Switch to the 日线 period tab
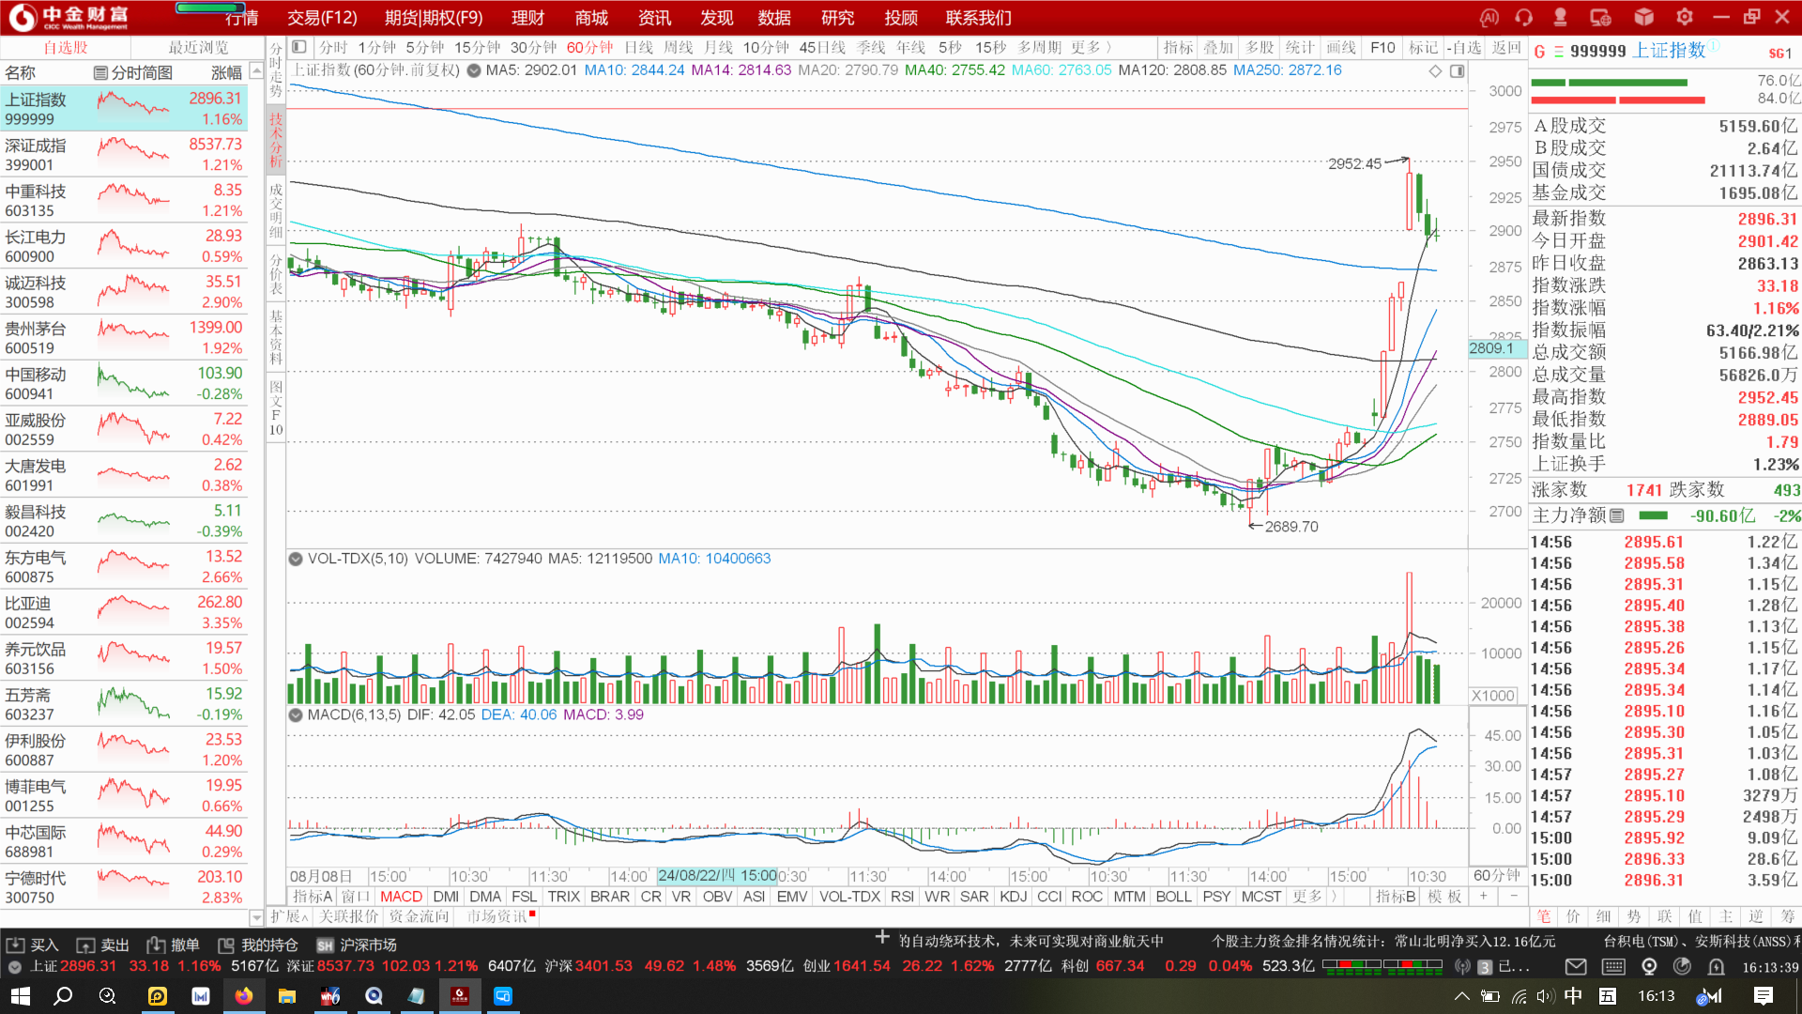 [638, 47]
